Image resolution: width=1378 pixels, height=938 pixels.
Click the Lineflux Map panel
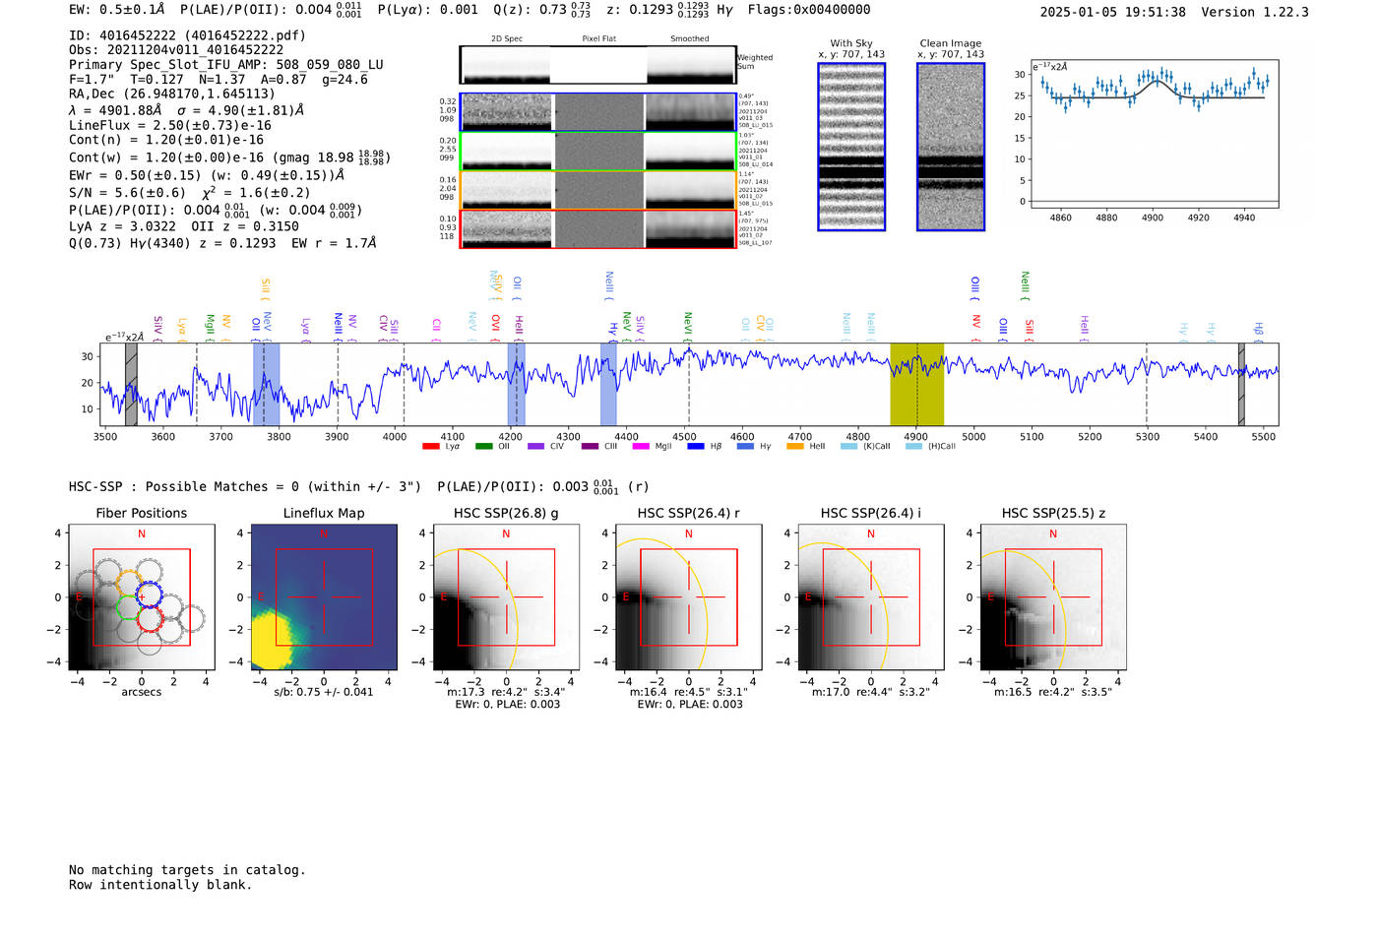click(324, 597)
